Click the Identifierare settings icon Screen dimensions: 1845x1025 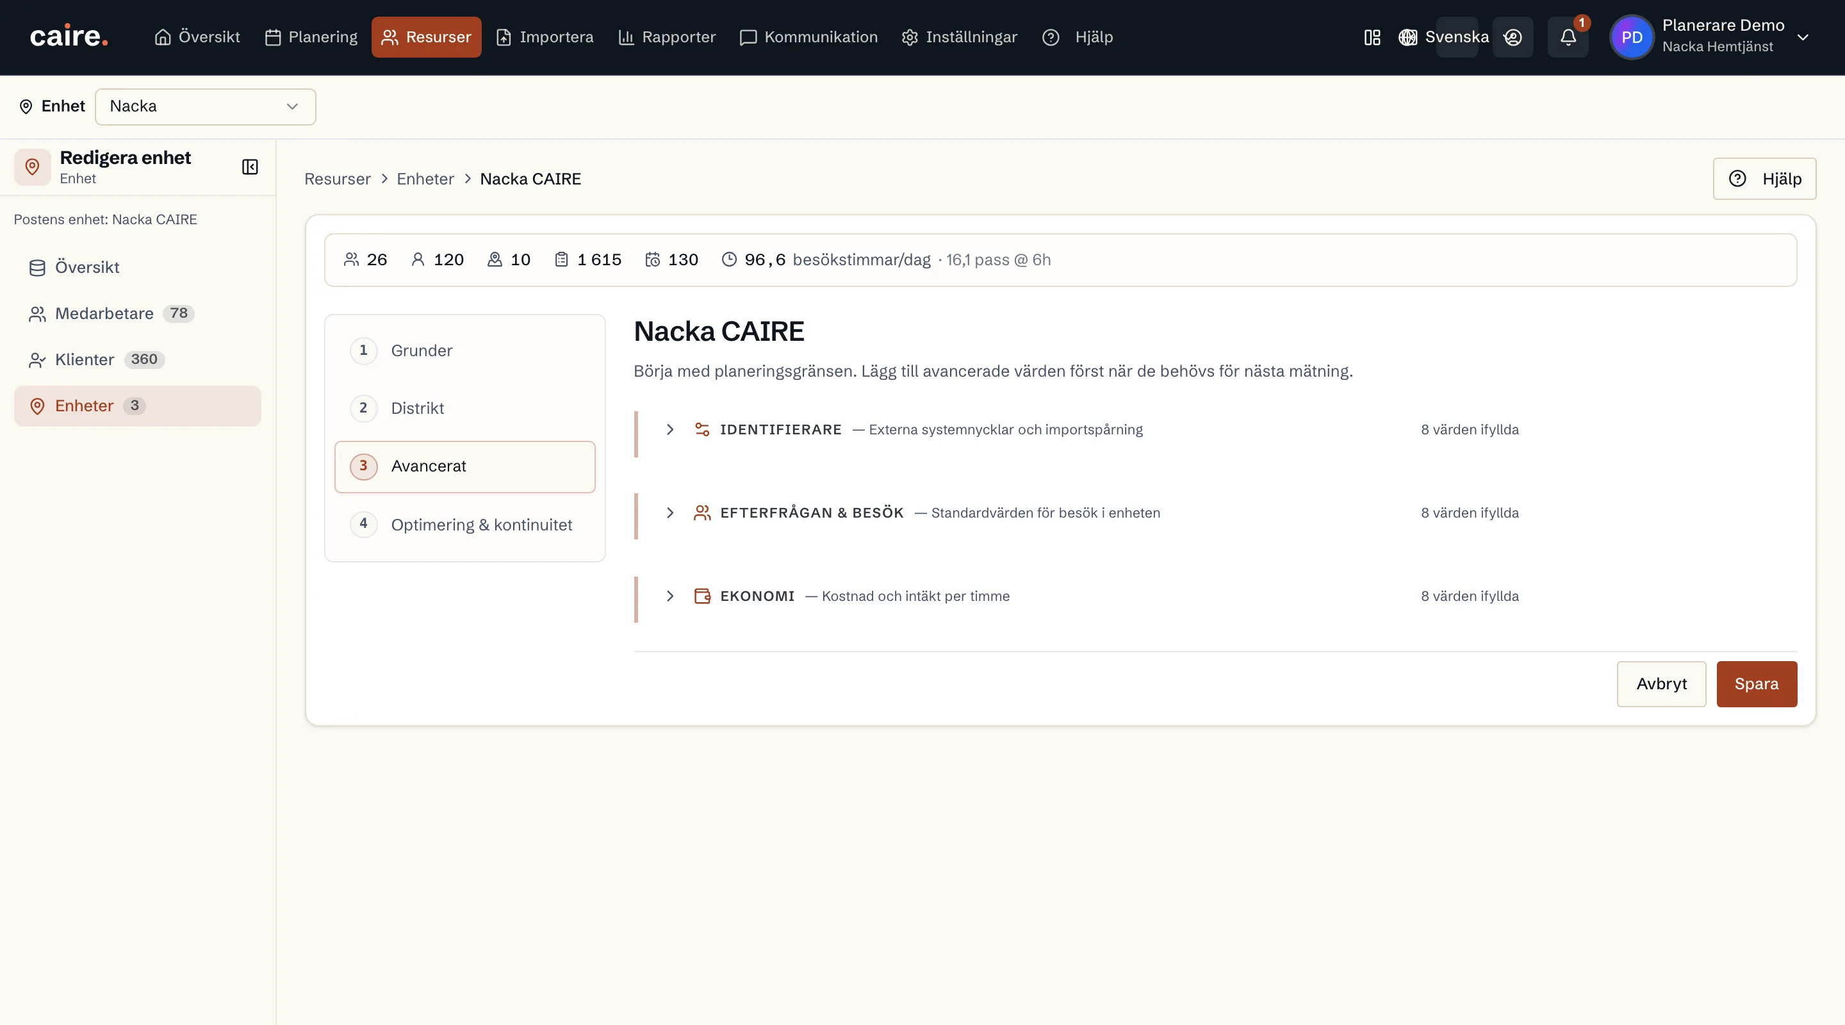tap(702, 430)
